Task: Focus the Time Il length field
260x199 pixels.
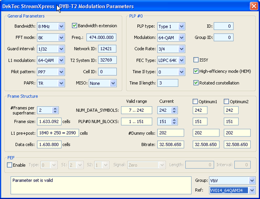Action: click(168, 83)
